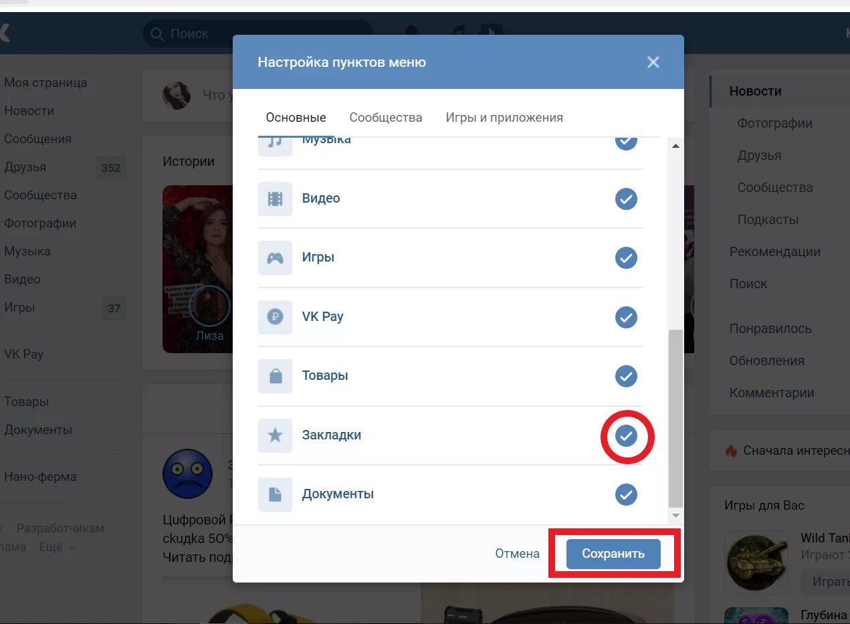Switch to the Сообщества tab
The height and width of the screenshot is (624, 850).
(386, 118)
